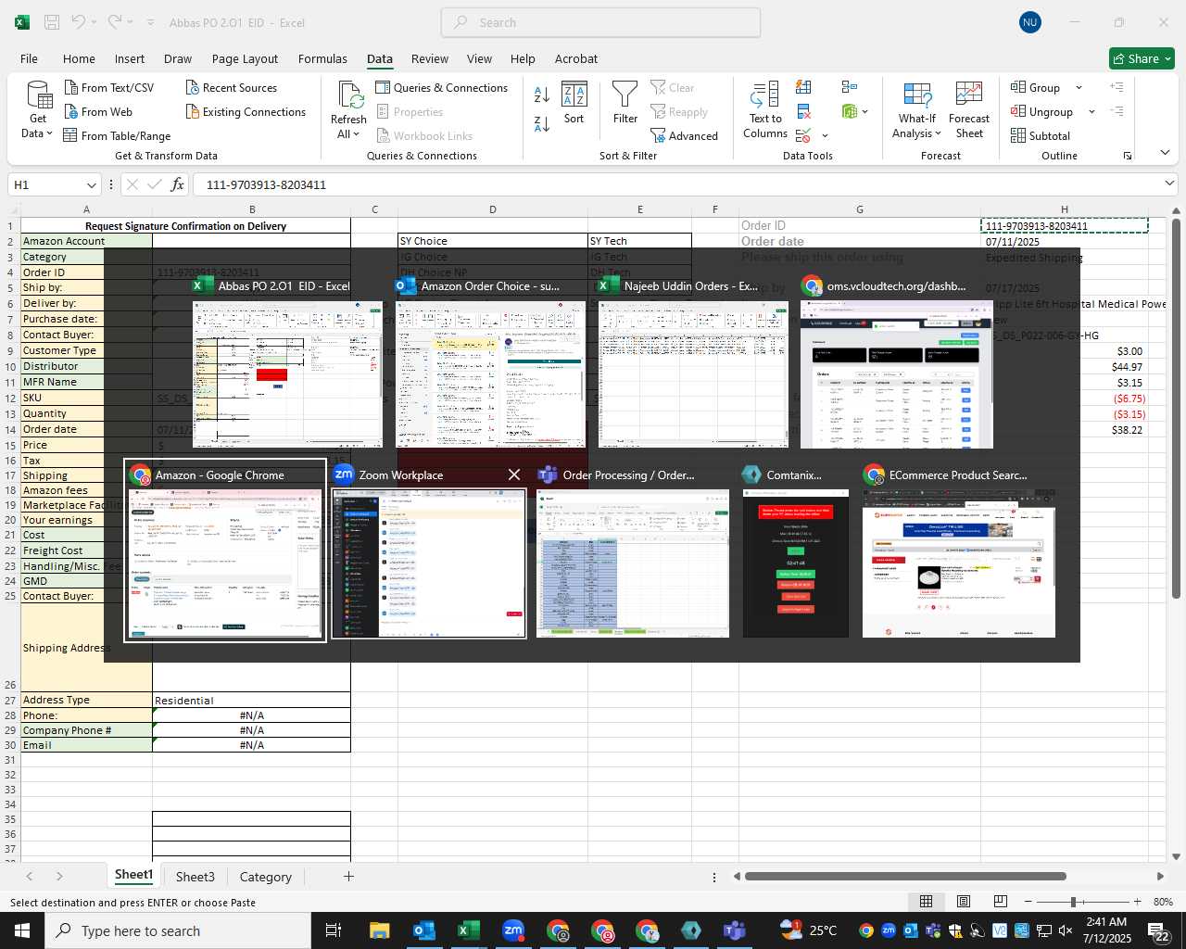Image resolution: width=1186 pixels, height=949 pixels.
Task: Click the user account avatar NU
Action: 1029,22
